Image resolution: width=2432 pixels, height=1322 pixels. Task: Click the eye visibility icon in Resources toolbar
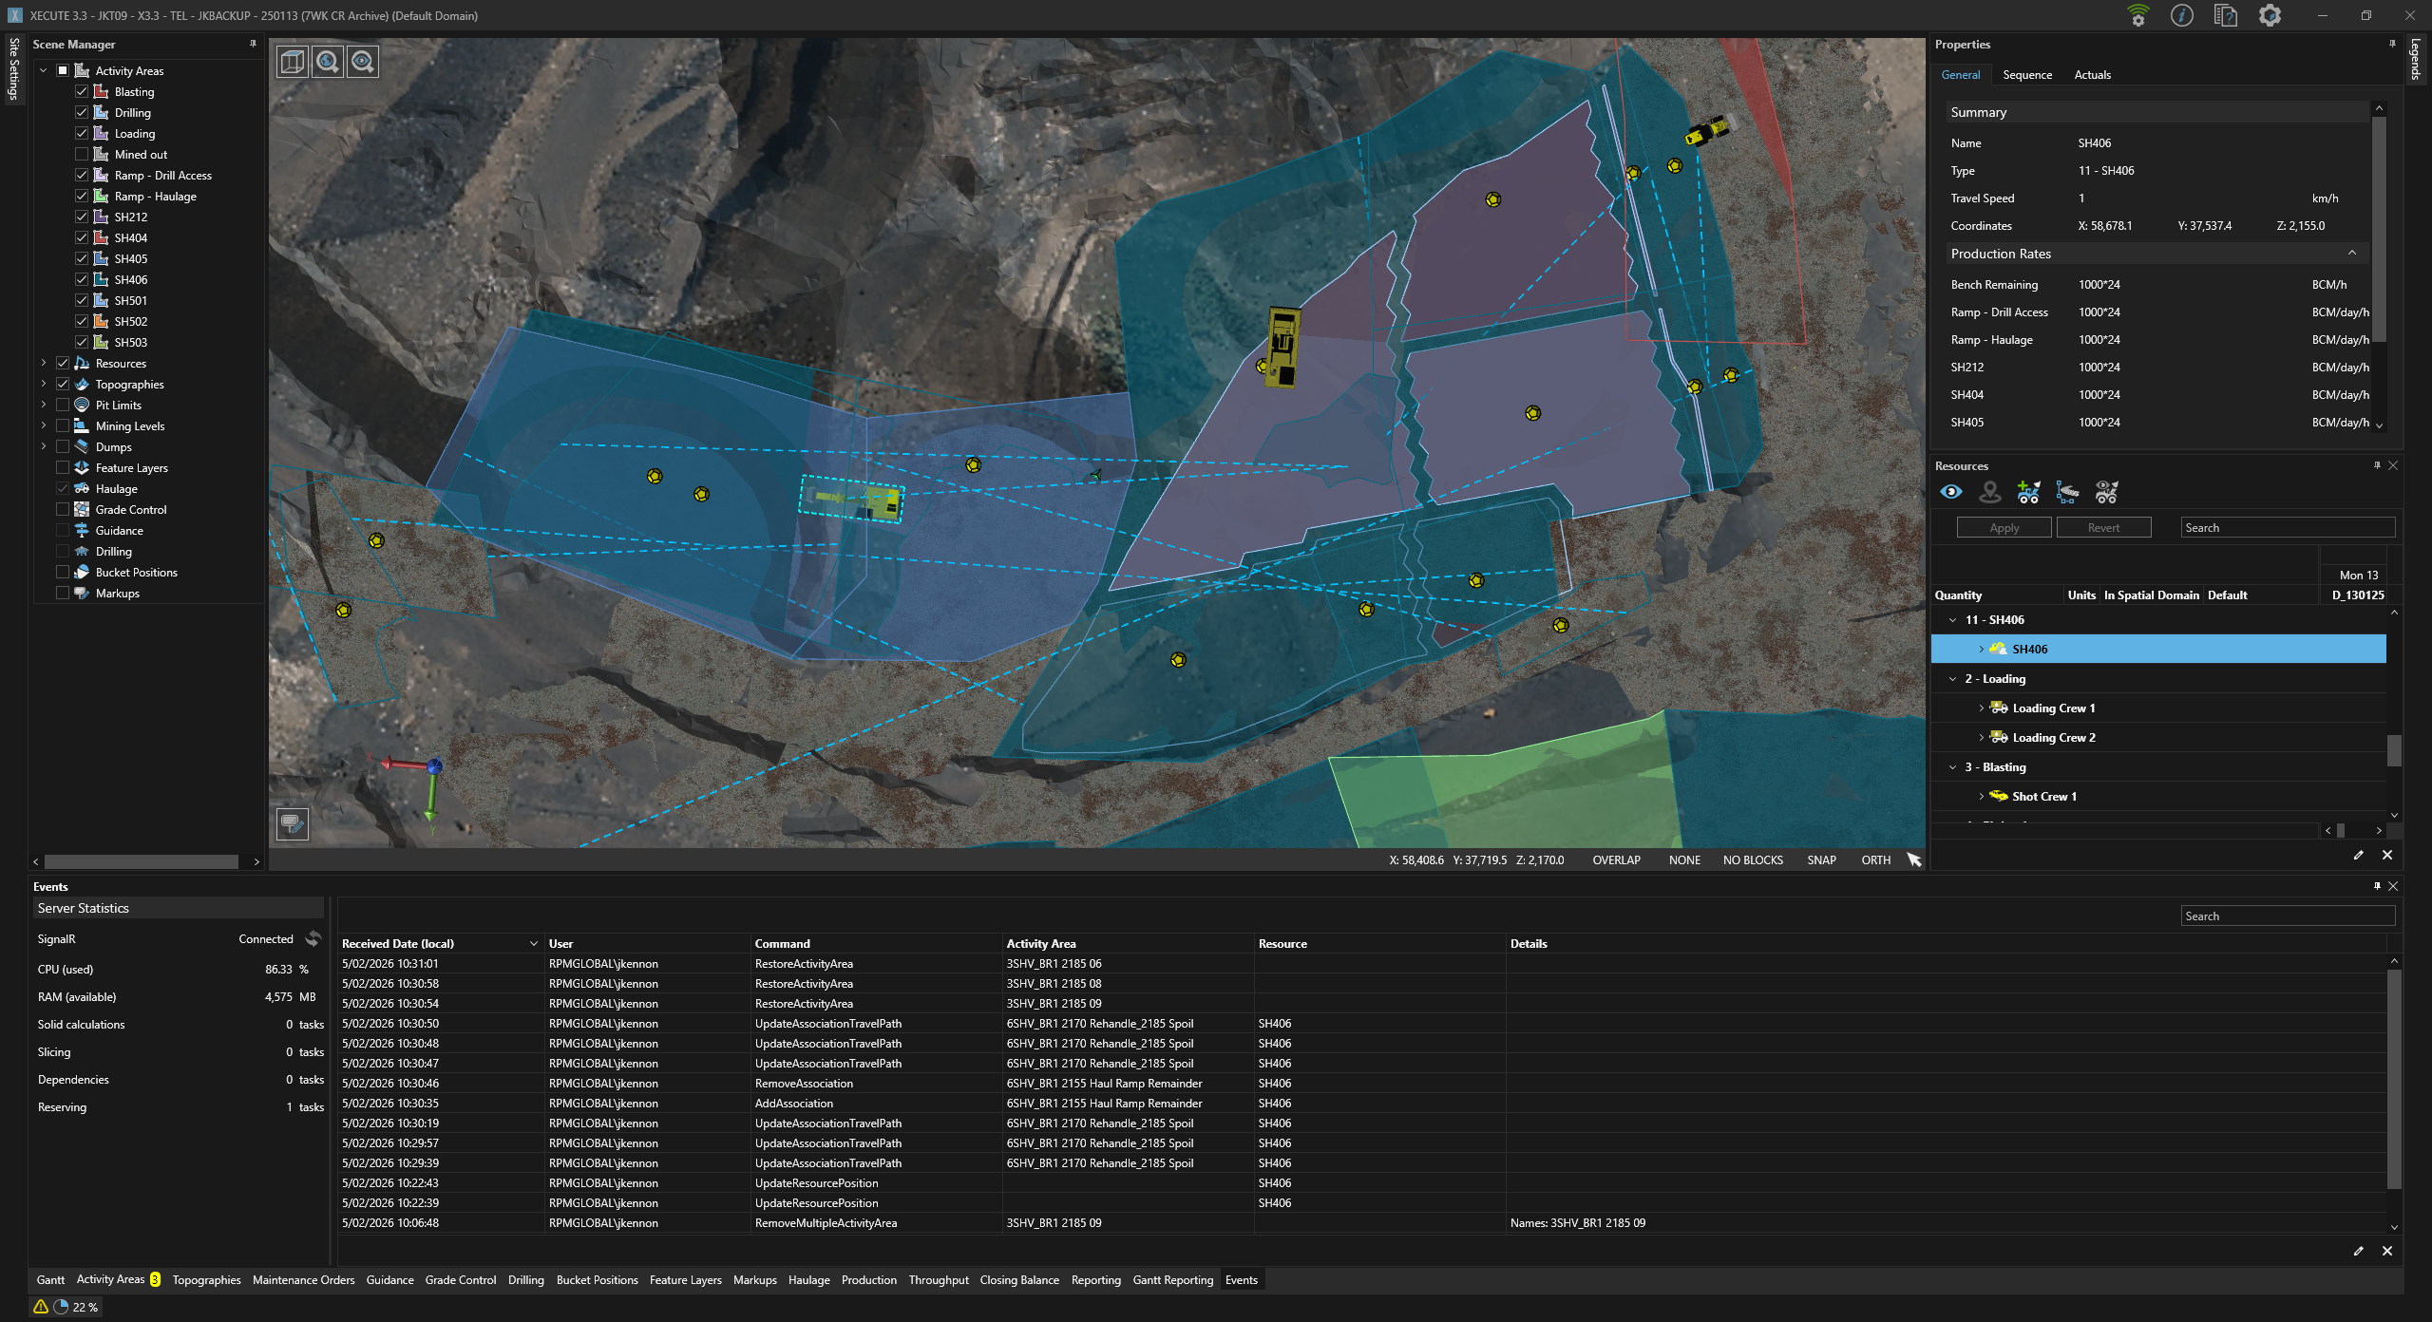[1951, 492]
